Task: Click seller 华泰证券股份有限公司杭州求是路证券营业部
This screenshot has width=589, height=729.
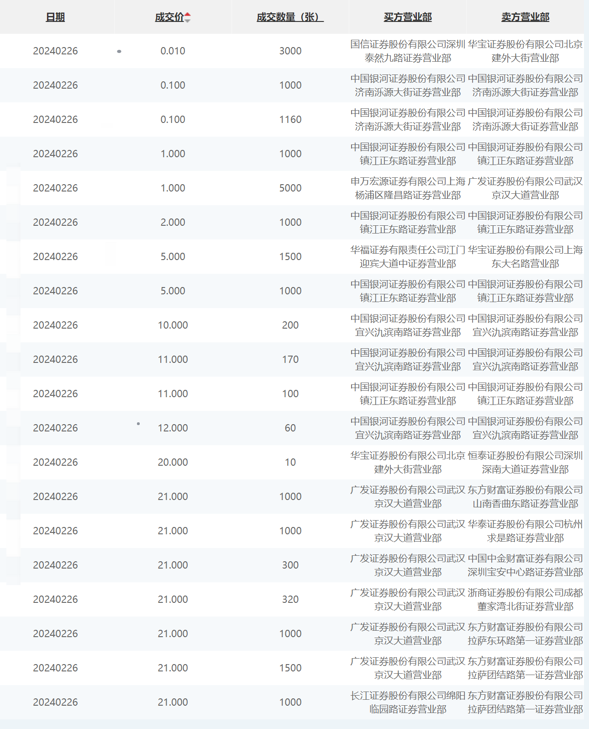Action: click(525, 531)
